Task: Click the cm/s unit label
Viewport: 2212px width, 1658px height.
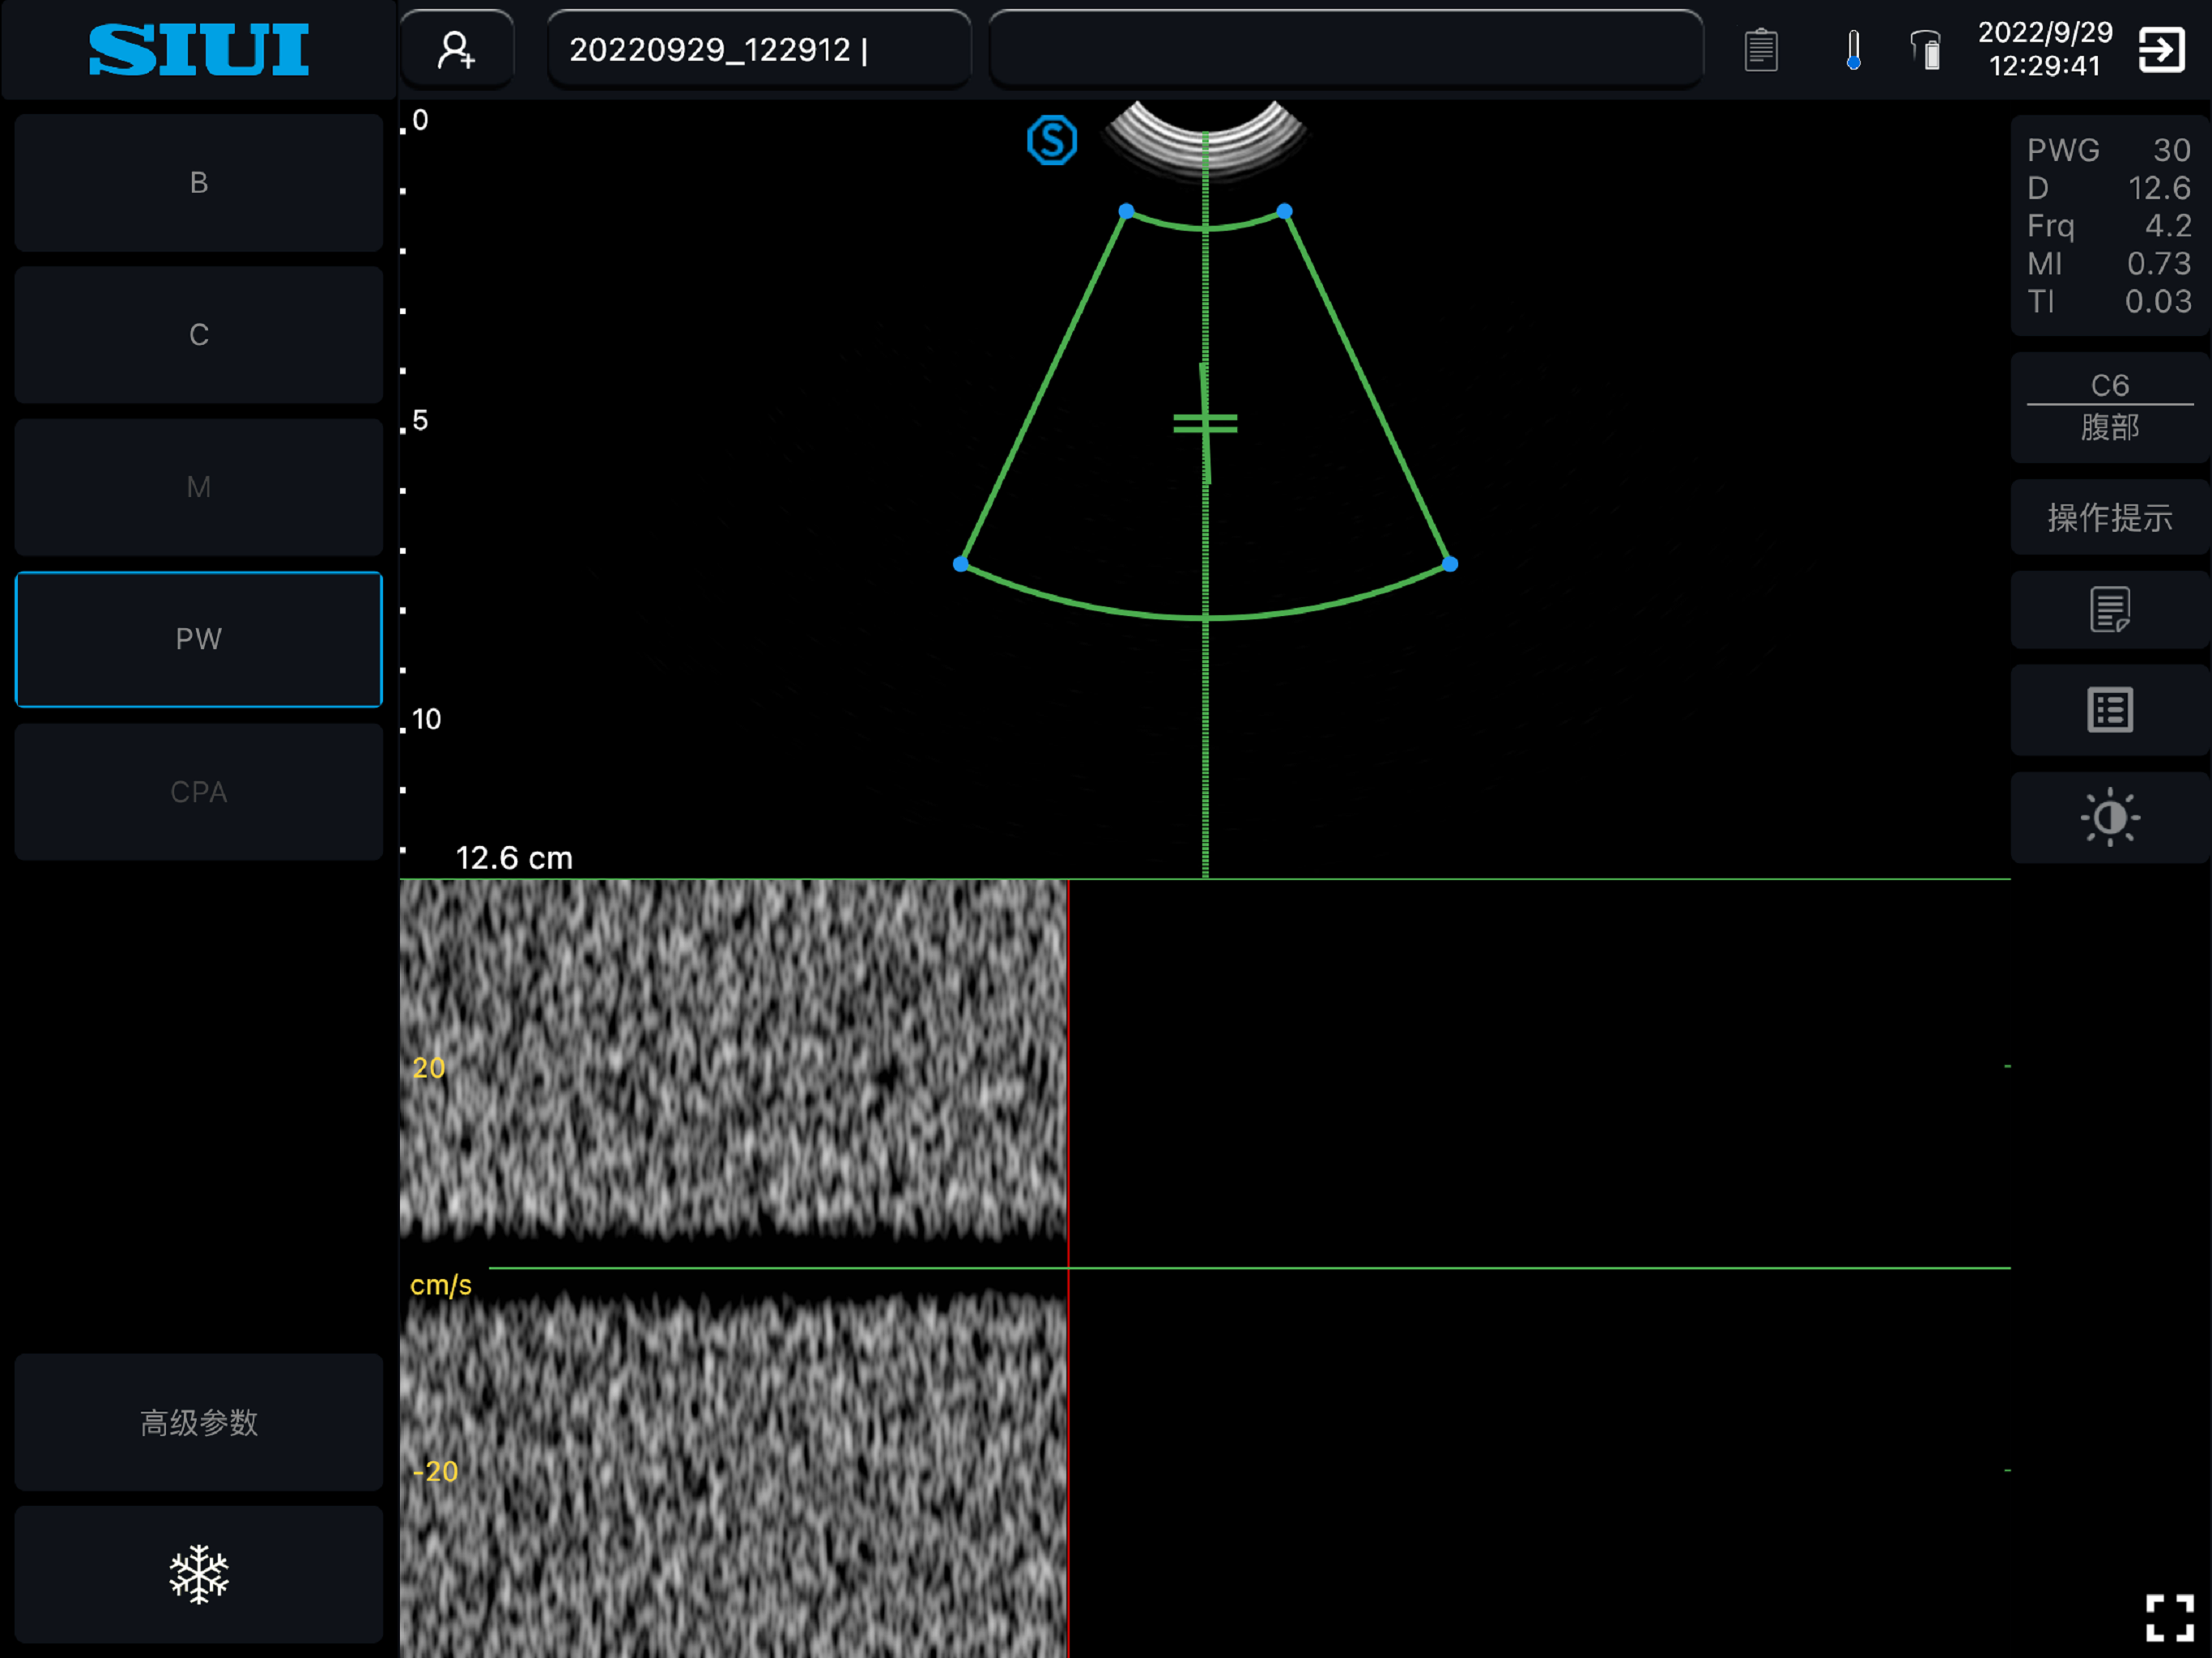Action: pos(441,1285)
